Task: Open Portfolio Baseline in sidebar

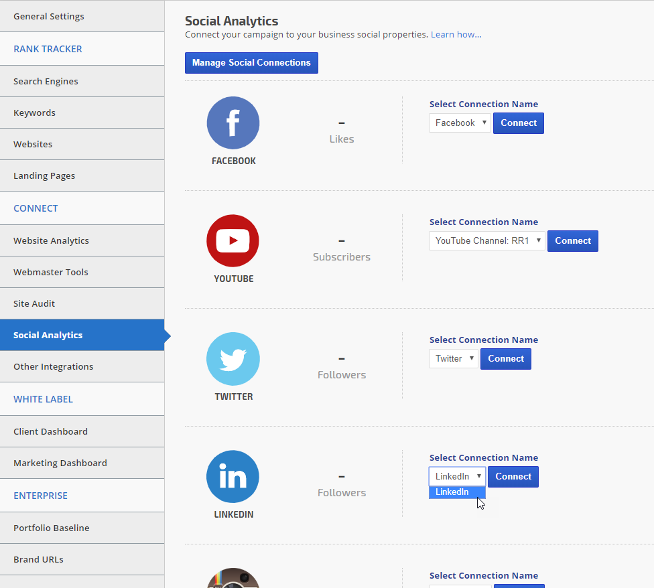Action: pyautogui.click(x=82, y=528)
